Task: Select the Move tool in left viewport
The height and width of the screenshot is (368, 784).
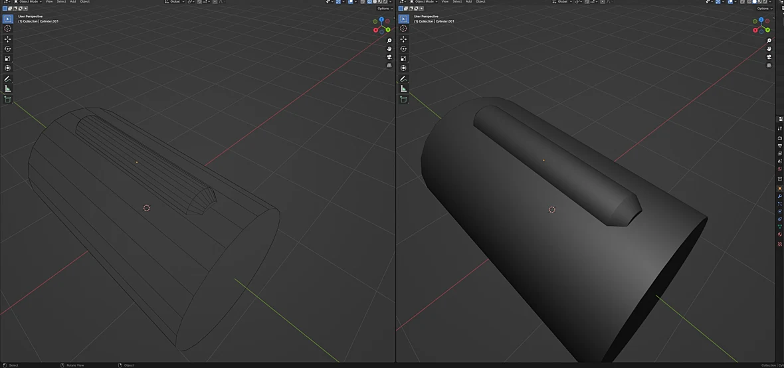Action: click(x=7, y=39)
